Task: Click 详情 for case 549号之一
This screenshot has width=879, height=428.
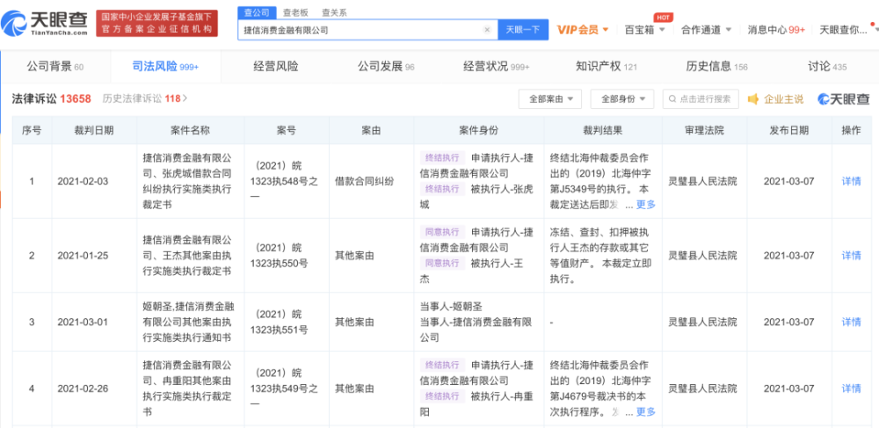Action: (851, 388)
